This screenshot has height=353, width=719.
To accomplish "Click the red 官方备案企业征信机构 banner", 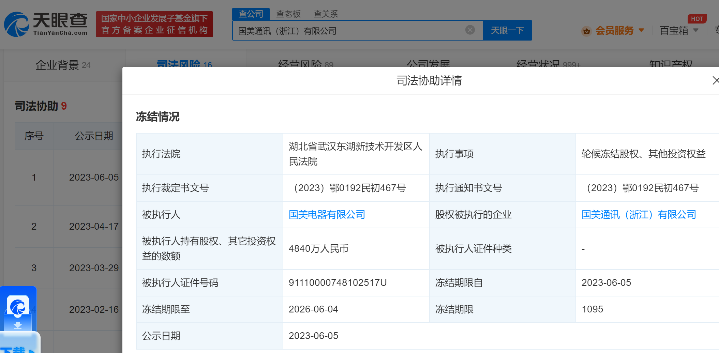I will click(x=154, y=24).
